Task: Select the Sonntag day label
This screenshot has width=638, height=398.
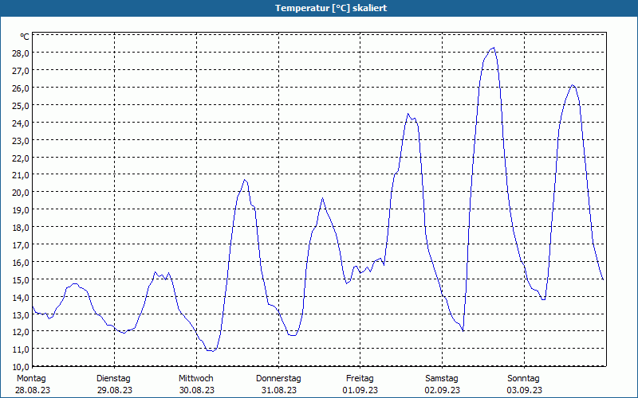Action: [x=523, y=378]
